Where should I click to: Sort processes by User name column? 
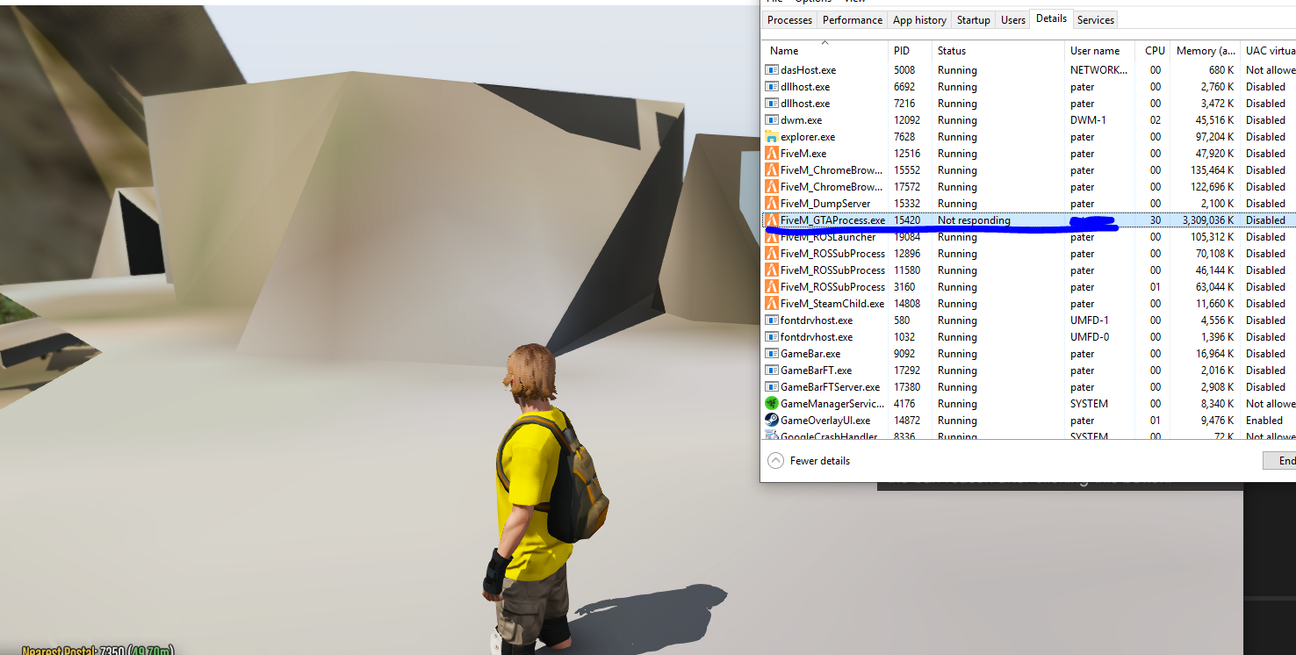(1099, 51)
